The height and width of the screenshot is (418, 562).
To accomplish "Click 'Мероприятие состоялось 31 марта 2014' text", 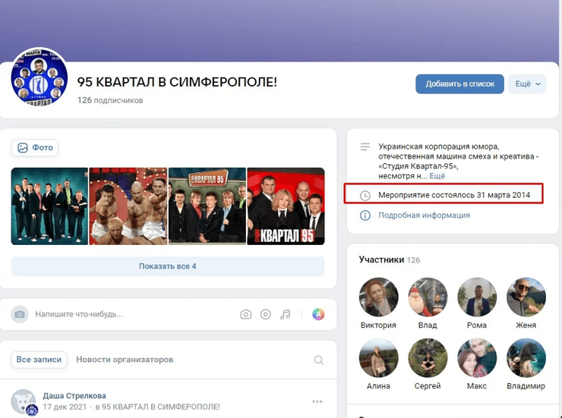I will click(454, 195).
